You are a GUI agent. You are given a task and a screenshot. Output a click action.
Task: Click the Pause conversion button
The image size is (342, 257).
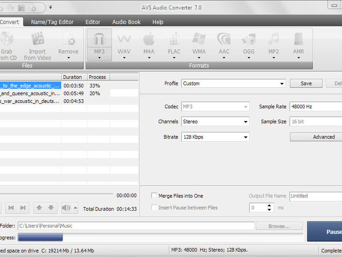click(x=325, y=232)
